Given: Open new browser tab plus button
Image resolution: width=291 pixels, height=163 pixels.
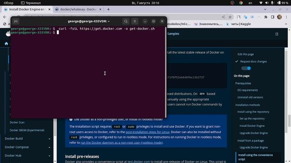Looking at the screenshot, I should click(108, 9).
